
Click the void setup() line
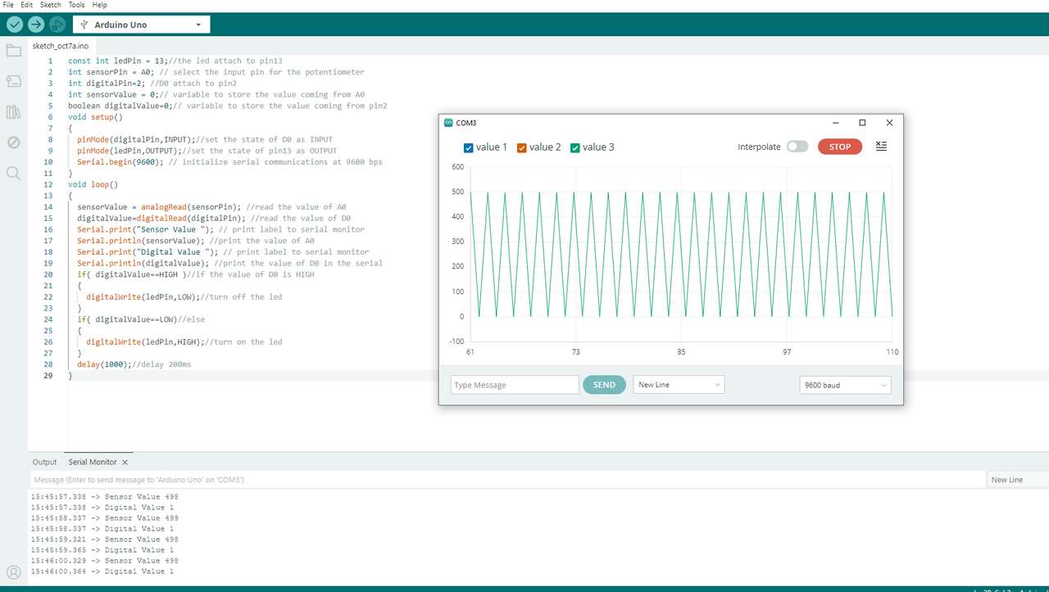[95, 117]
